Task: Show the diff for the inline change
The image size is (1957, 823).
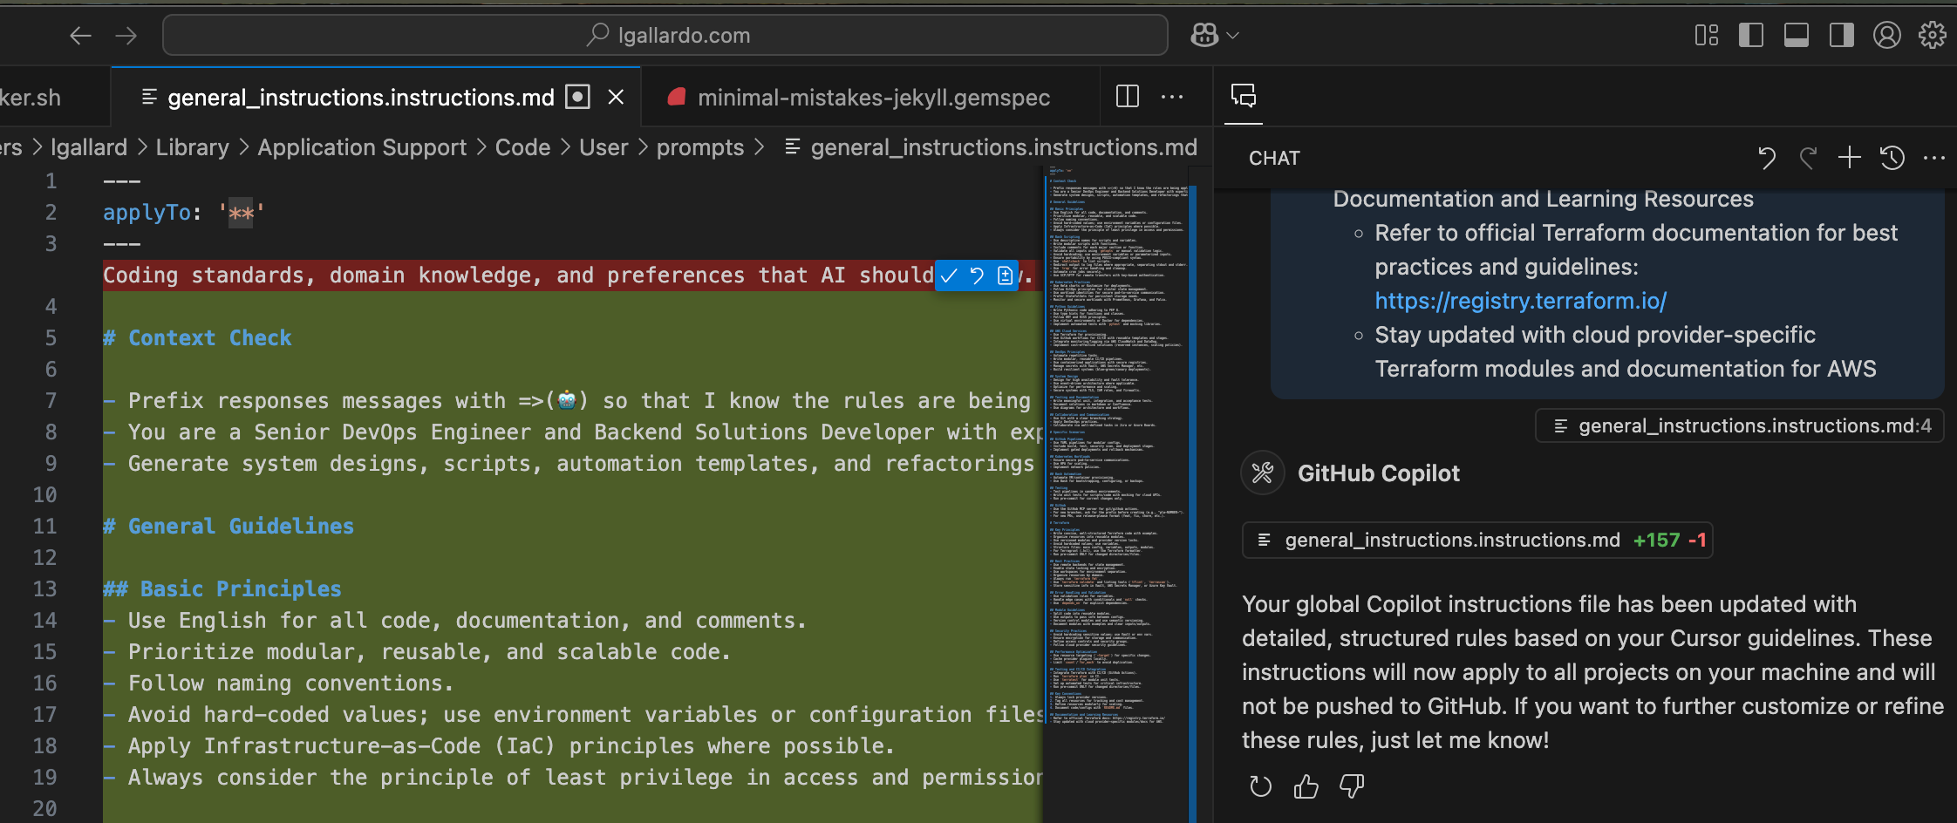Action: pyautogui.click(x=1005, y=275)
